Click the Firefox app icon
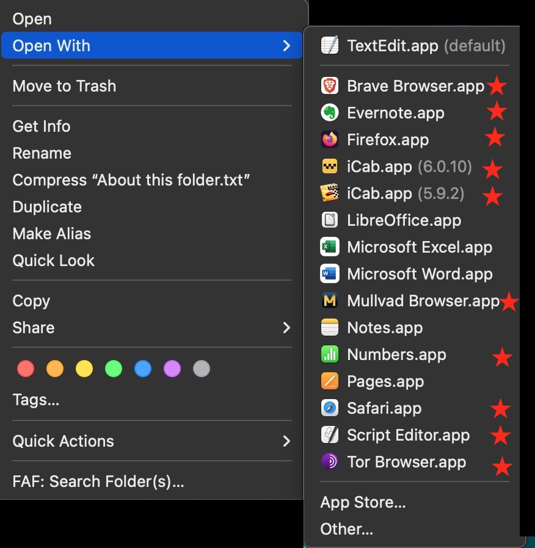 (329, 140)
